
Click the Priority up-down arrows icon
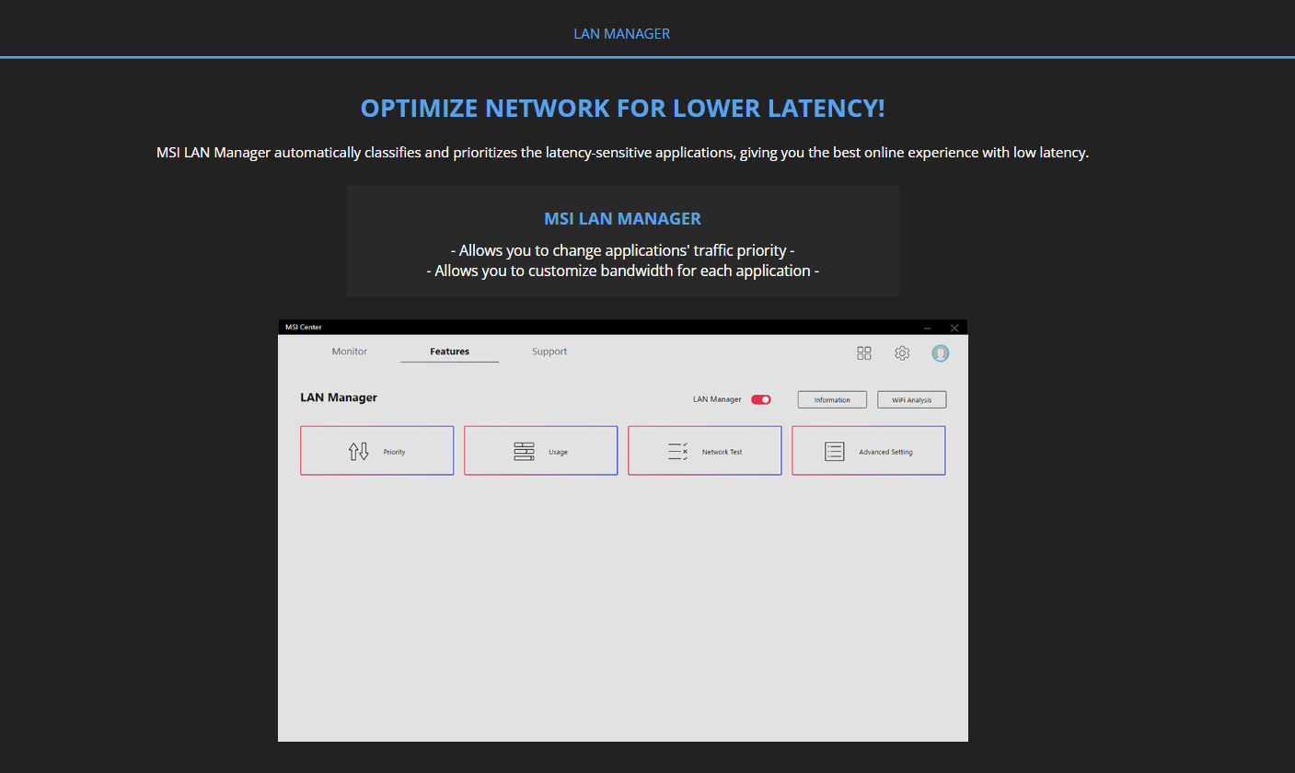tap(358, 451)
